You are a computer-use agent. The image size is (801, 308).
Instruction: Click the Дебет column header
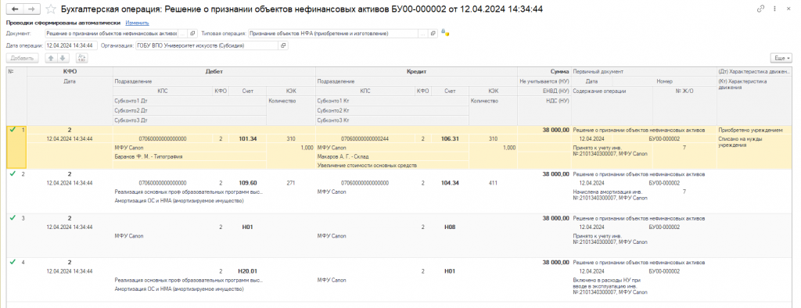point(214,72)
